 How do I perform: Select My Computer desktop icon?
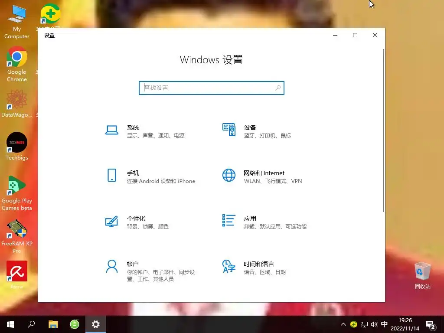17,22
